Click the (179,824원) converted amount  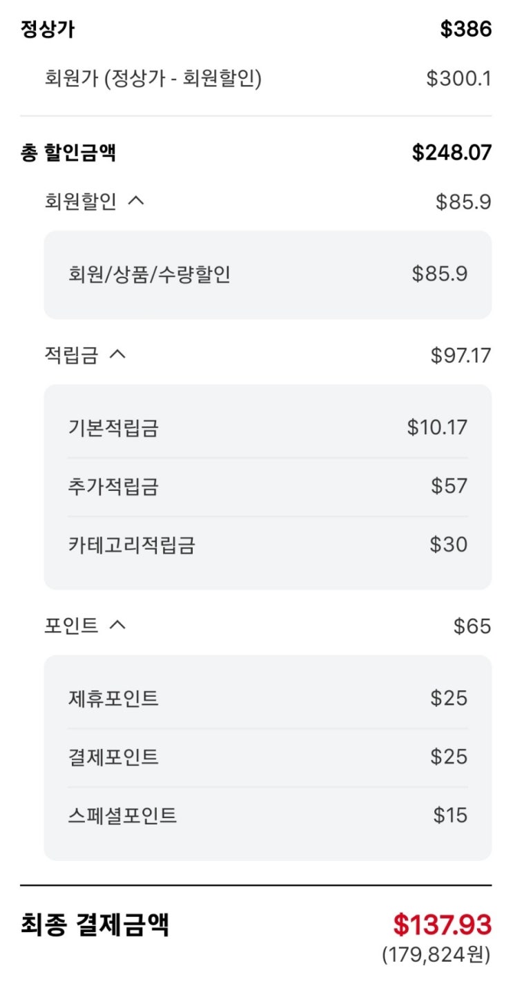point(436,955)
